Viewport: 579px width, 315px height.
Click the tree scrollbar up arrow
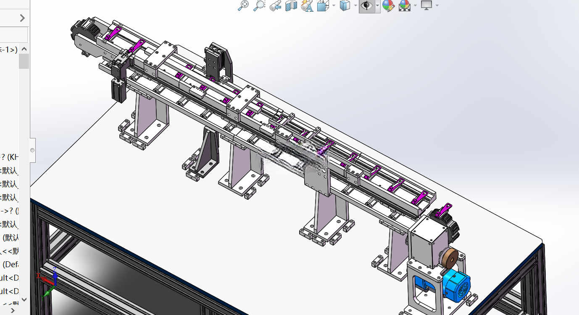(x=24, y=49)
